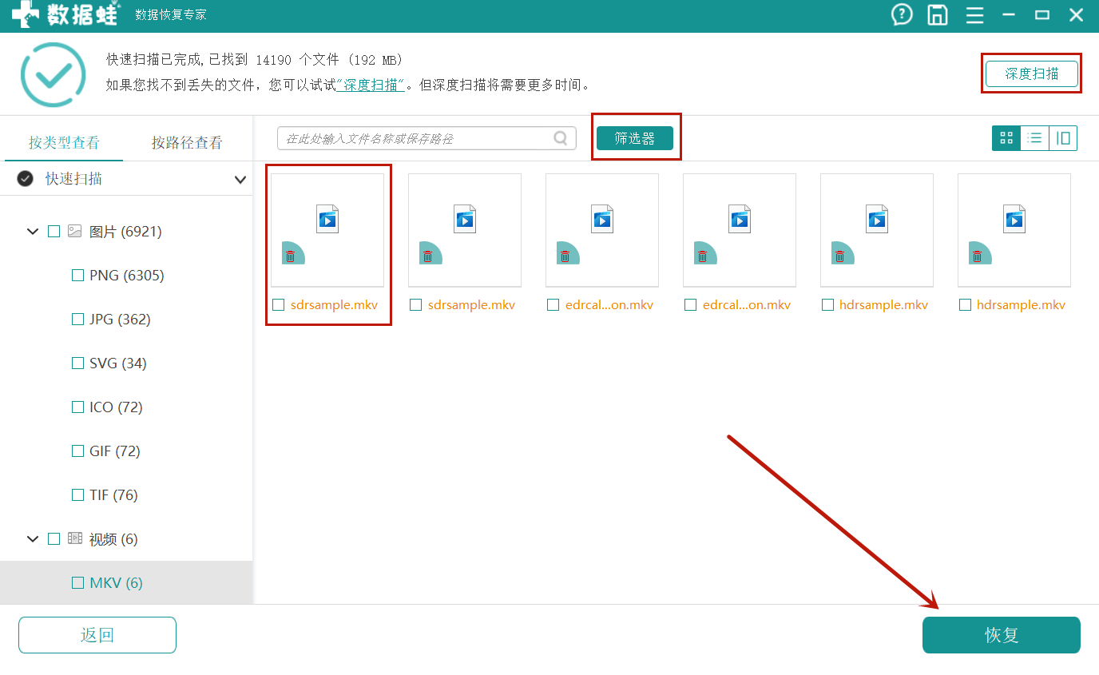Check the GIF (72) checkbox
Screen dimensions: 1099x675
coord(77,451)
